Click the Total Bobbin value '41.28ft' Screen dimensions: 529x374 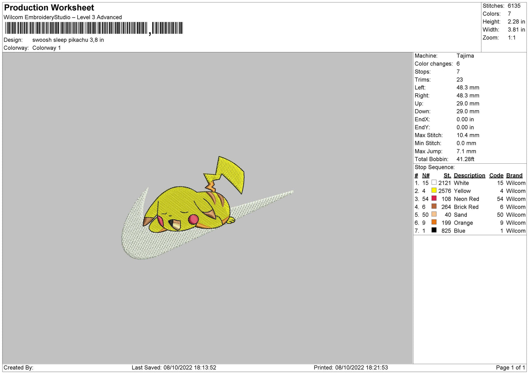(x=465, y=159)
